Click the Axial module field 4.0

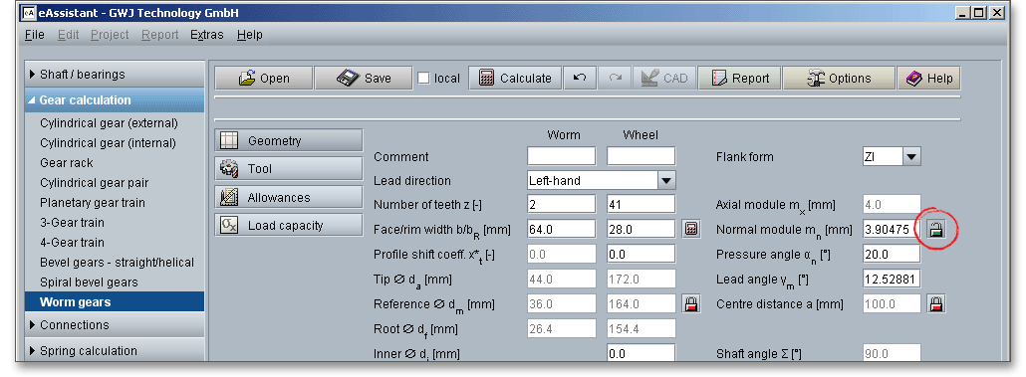(892, 205)
